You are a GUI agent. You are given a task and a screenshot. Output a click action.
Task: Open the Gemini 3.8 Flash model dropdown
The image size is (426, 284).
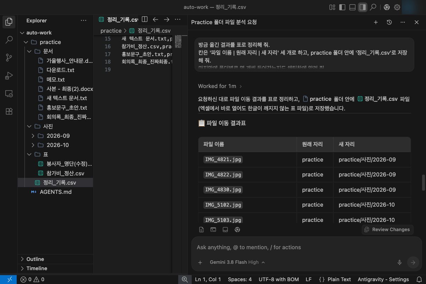coord(237,262)
